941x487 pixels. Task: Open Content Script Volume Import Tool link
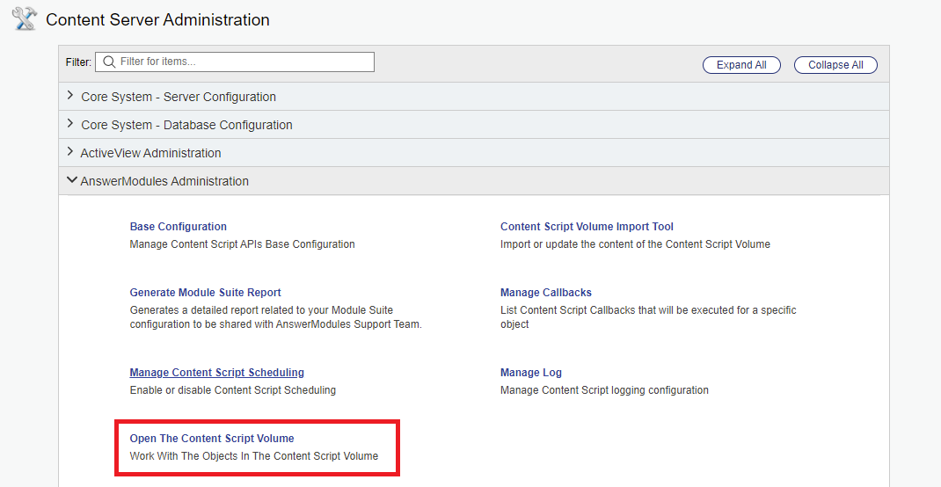tap(587, 227)
